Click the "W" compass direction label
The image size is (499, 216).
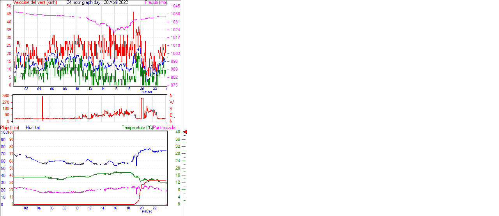(171, 102)
